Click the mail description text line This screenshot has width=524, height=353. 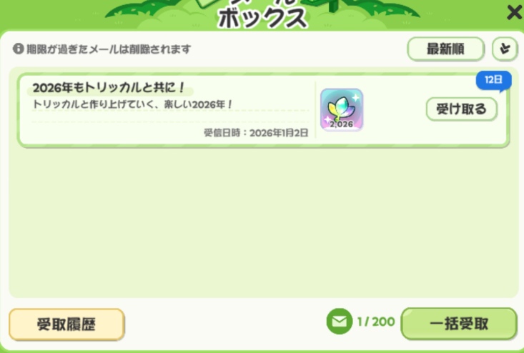coord(132,104)
